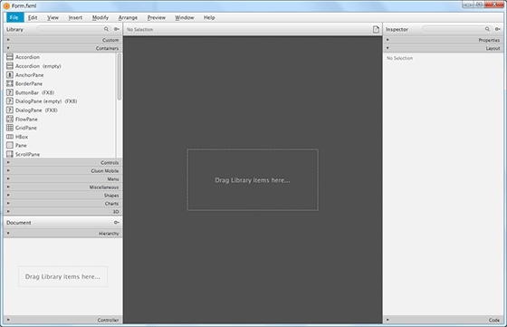Expand the Menu library section
The width and height of the screenshot is (507, 327).
click(x=62, y=178)
